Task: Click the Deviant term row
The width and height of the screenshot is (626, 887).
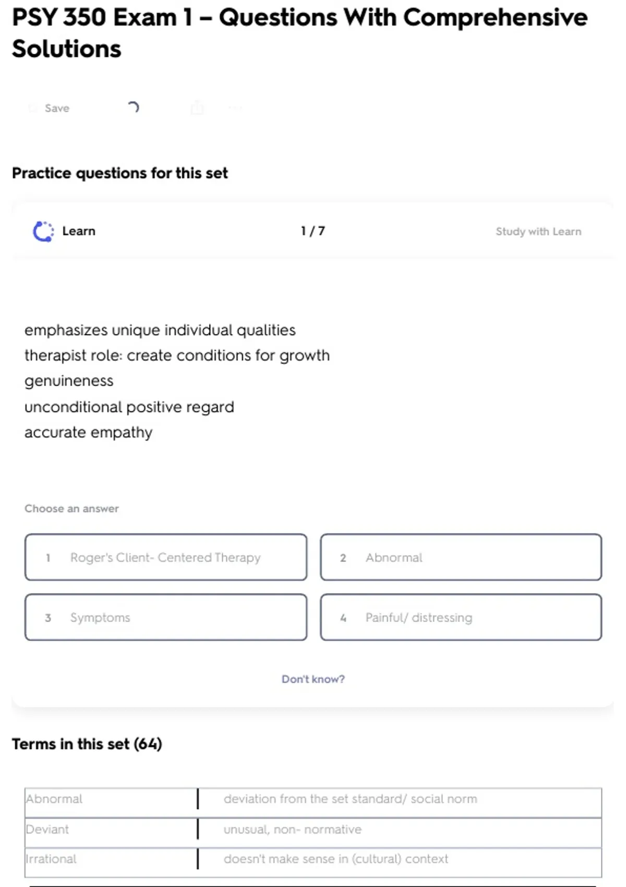Action: (47, 829)
